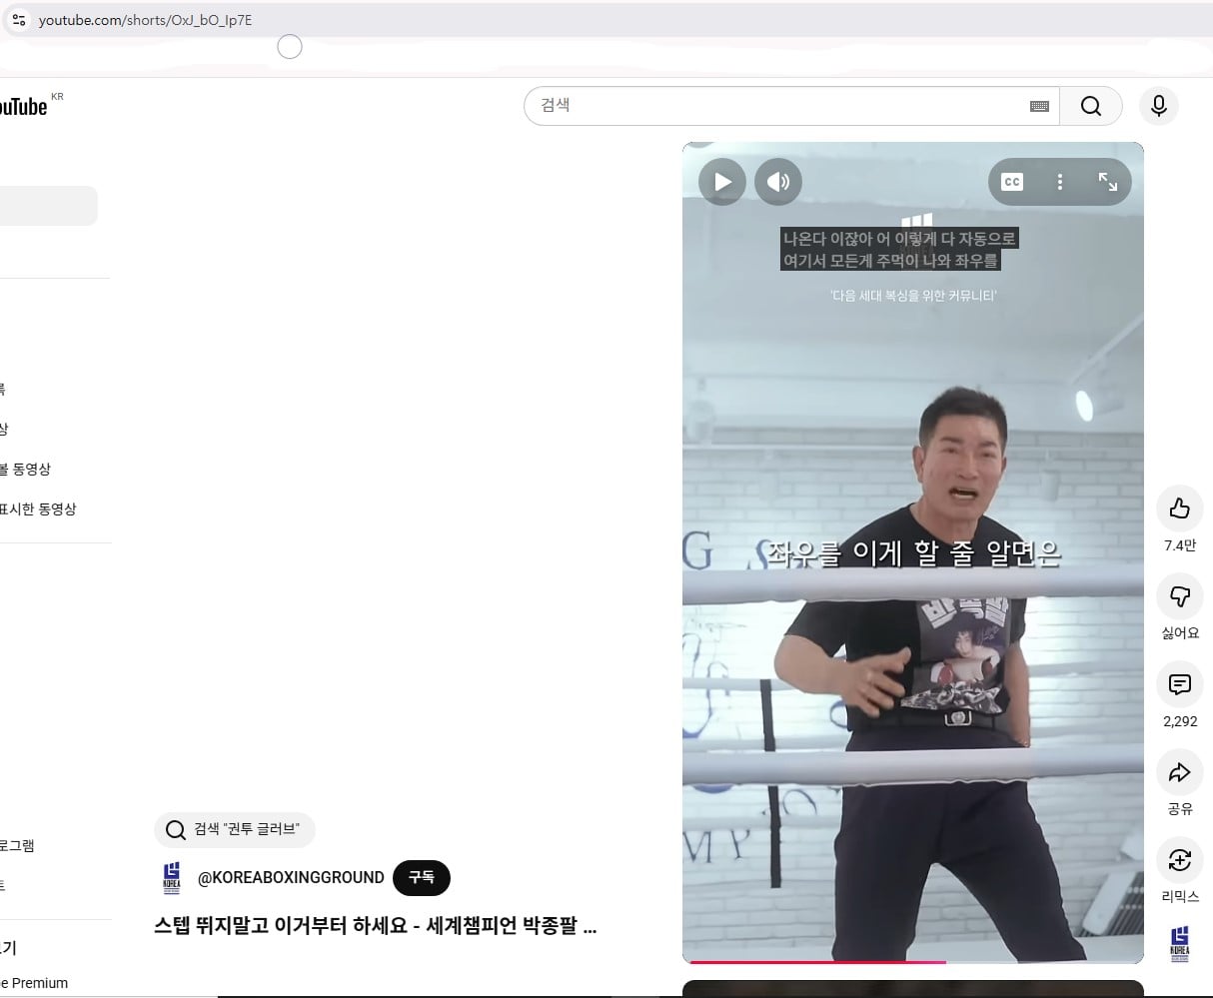The height and width of the screenshot is (998, 1213).
Task: Open the @KOREABOXINGGROUND channel link
Action: (291, 877)
